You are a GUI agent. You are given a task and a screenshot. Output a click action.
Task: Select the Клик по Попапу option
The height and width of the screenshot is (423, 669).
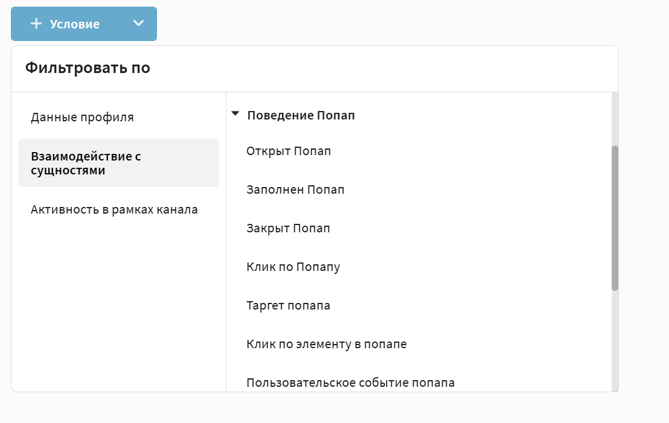(x=293, y=267)
